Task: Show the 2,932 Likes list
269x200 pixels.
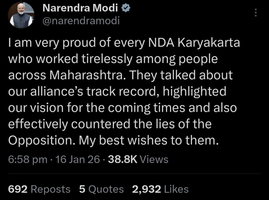Action: (160, 189)
